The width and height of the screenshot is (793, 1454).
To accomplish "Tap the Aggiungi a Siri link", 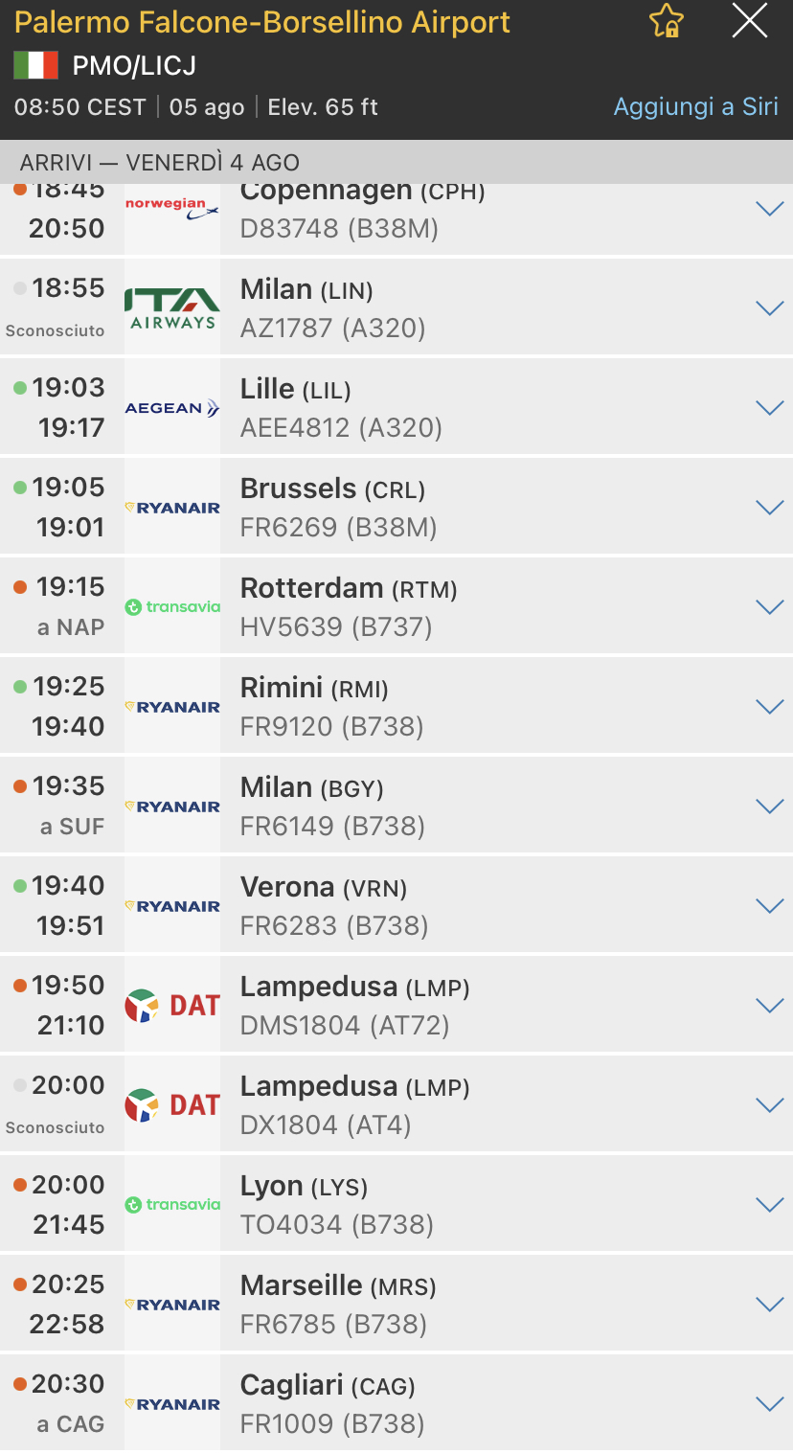I will point(695,106).
